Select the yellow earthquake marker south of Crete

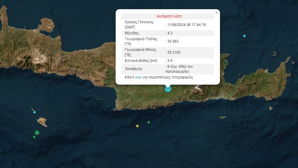[137, 126]
